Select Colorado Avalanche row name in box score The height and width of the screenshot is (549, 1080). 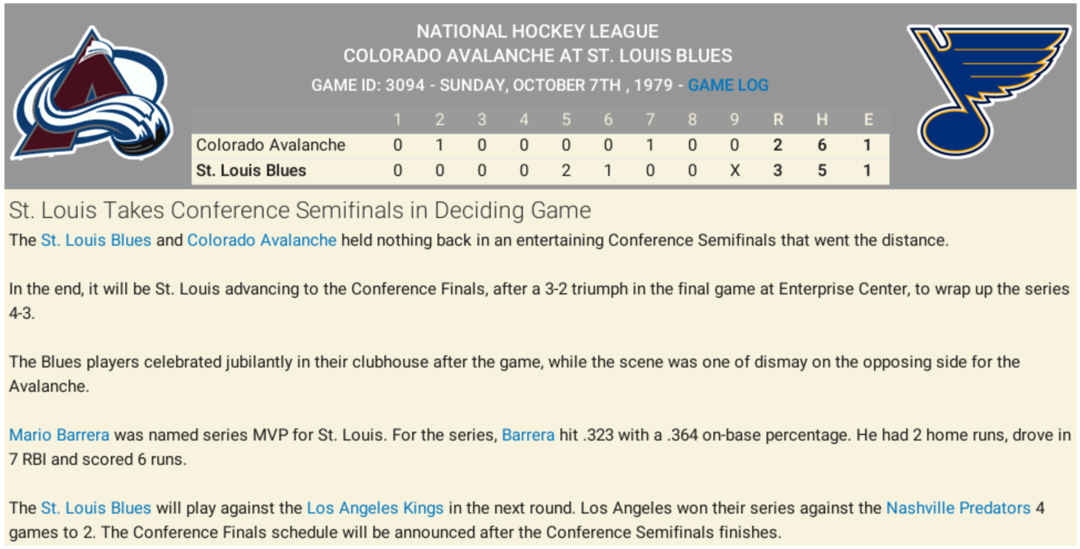click(271, 145)
